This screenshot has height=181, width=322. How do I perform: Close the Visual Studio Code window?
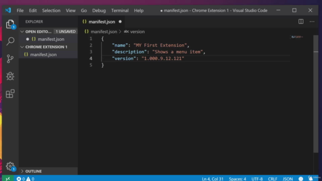click(310, 10)
